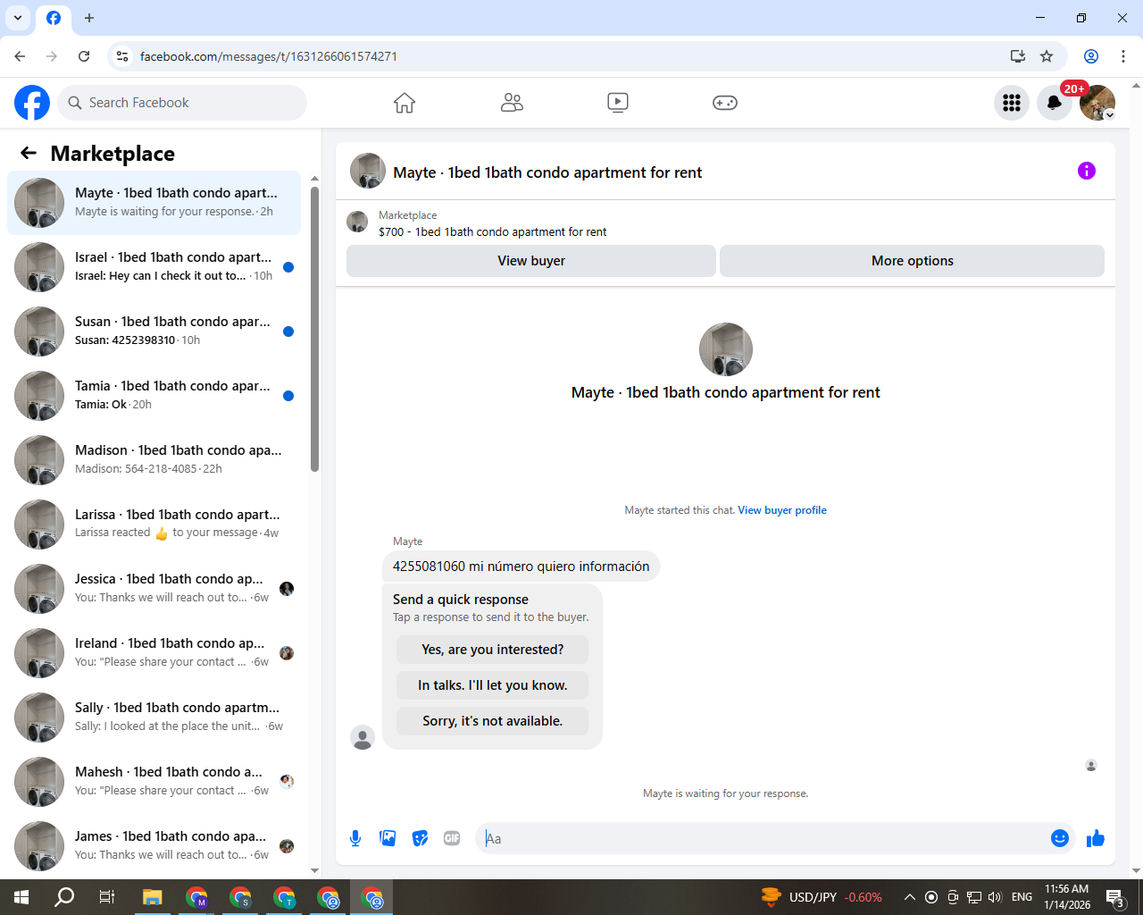Screen dimensions: 1143x915
Task: Open the install app icon in address bar
Action: (x=1017, y=56)
